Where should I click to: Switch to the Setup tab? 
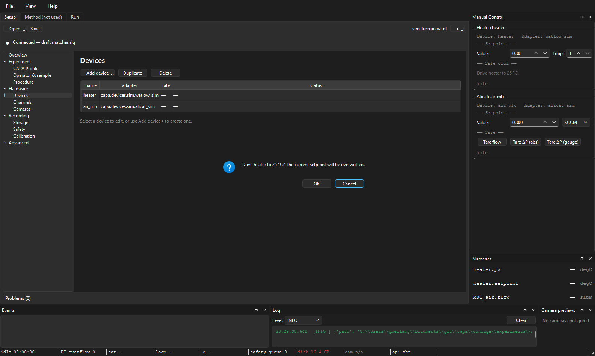pyautogui.click(x=10, y=17)
